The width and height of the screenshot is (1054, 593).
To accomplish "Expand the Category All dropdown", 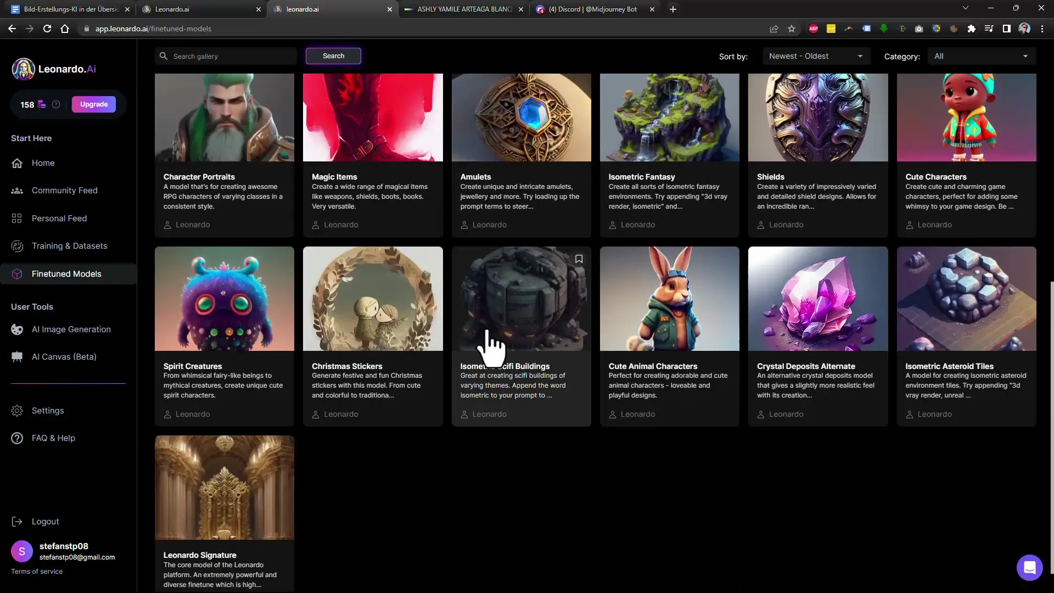I will tap(981, 56).
